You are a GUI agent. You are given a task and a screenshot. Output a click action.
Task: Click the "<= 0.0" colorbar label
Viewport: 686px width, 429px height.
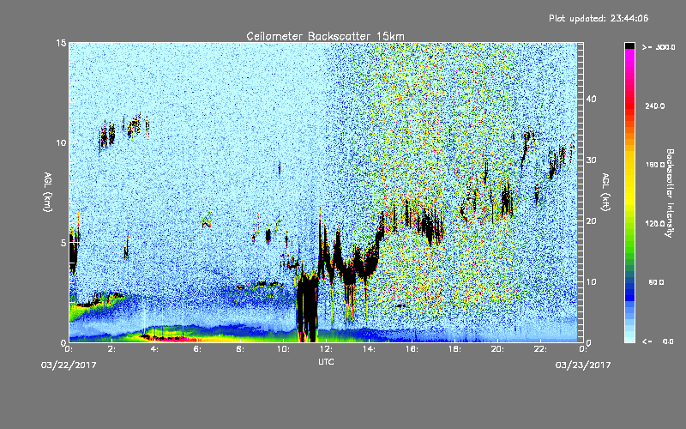(658, 341)
